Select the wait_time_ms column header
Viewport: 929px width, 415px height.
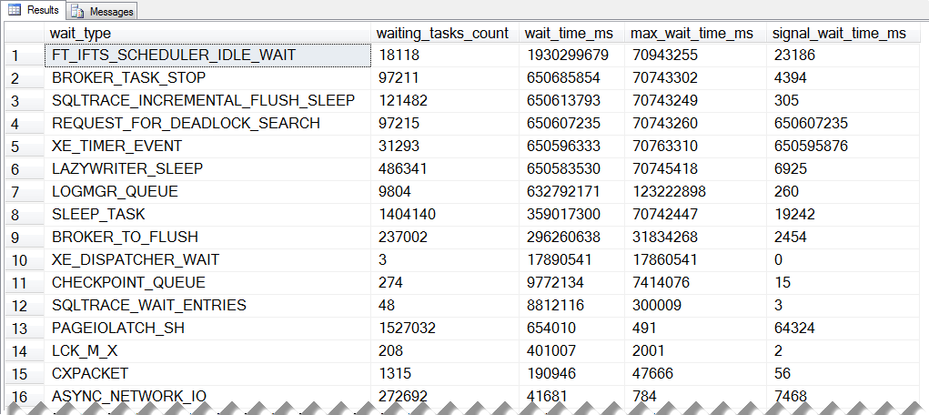tap(572, 34)
